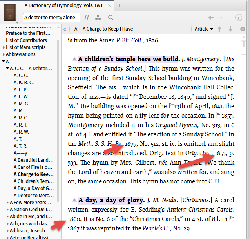The image size is (250, 239).
Task: Open A Children's Tem... entry
Action: [34, 181]
